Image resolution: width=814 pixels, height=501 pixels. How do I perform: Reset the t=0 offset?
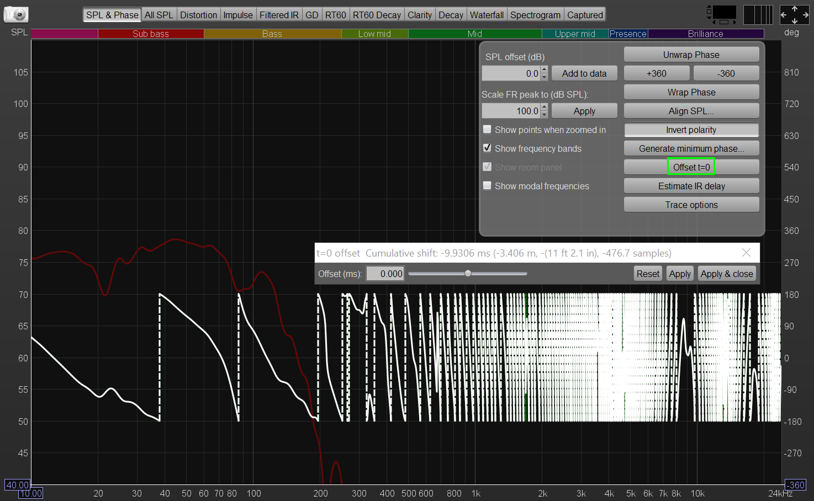pos(648,274)
